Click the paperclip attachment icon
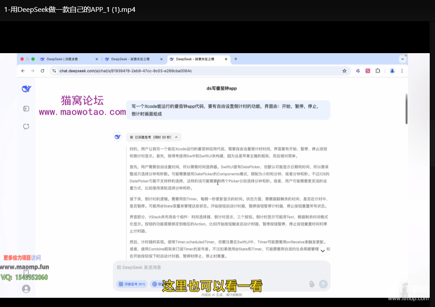 coord(312,284)
